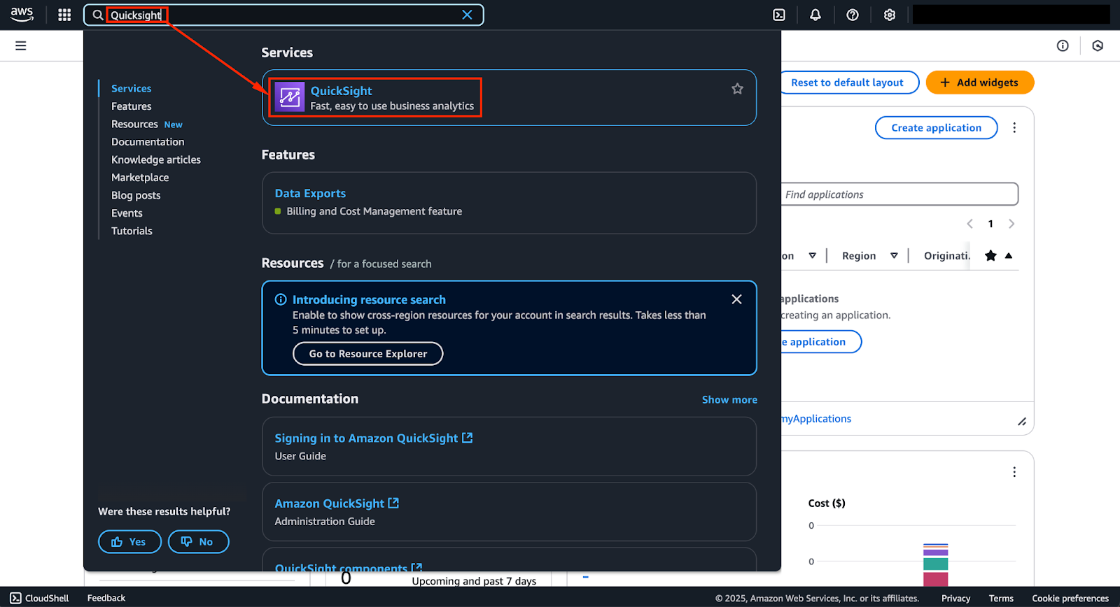Clear the search box with the X icon

coord(467,15)
